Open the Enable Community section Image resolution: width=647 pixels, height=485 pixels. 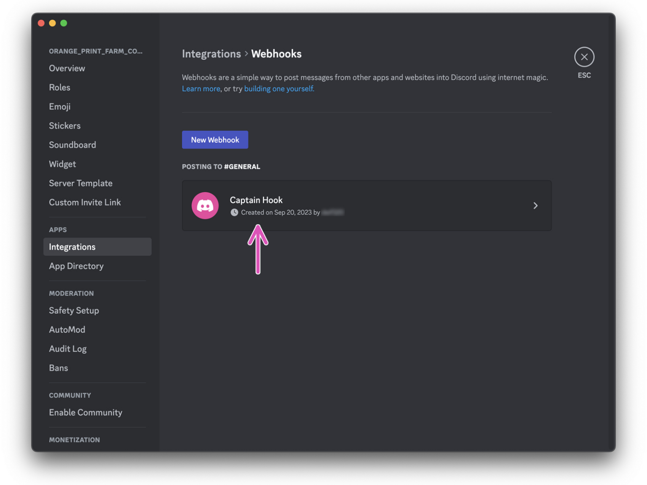coord(86,412)
